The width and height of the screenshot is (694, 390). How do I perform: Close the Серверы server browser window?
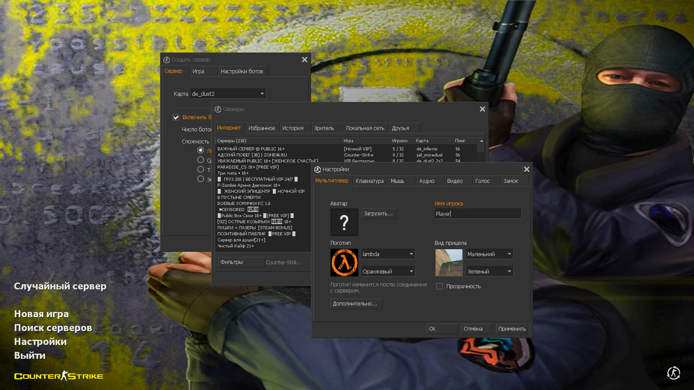tap(482, 109)
